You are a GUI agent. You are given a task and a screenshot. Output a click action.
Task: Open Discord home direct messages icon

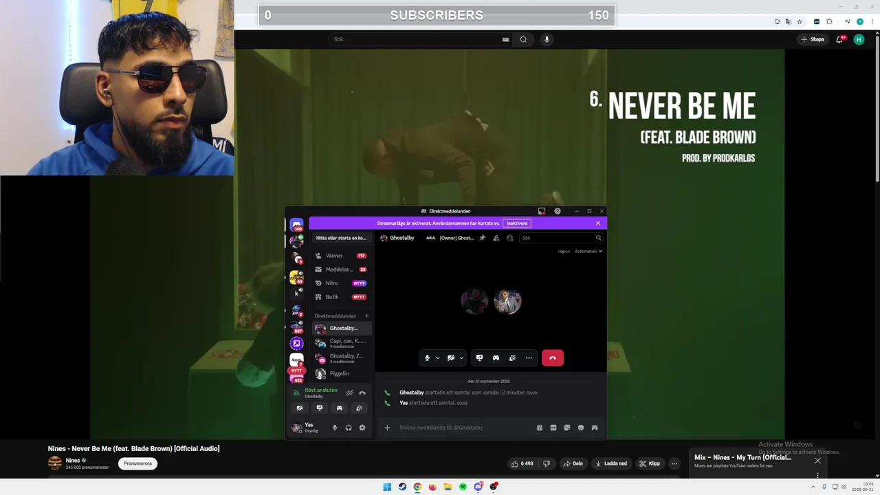pyautogui.click(x=296, y=225)
